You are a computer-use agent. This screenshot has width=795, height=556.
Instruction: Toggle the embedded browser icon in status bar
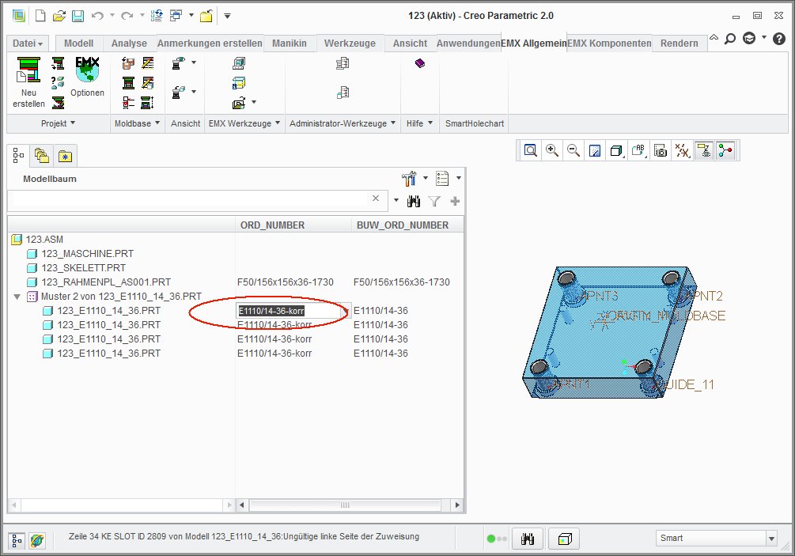tap(36, 541)
